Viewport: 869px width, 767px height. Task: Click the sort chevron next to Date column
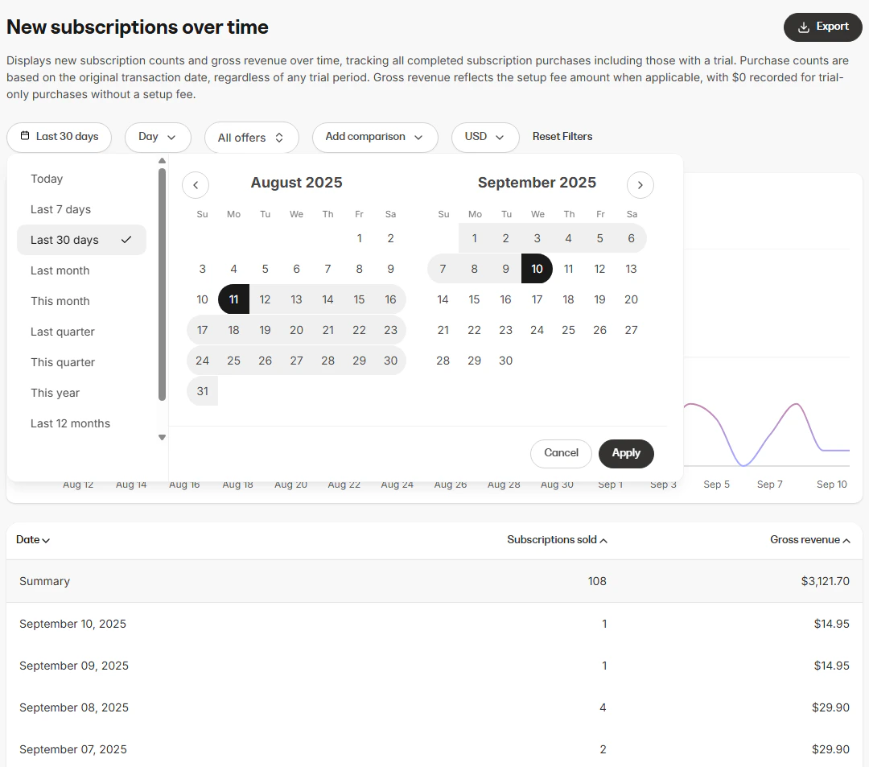tap(45, 540)
